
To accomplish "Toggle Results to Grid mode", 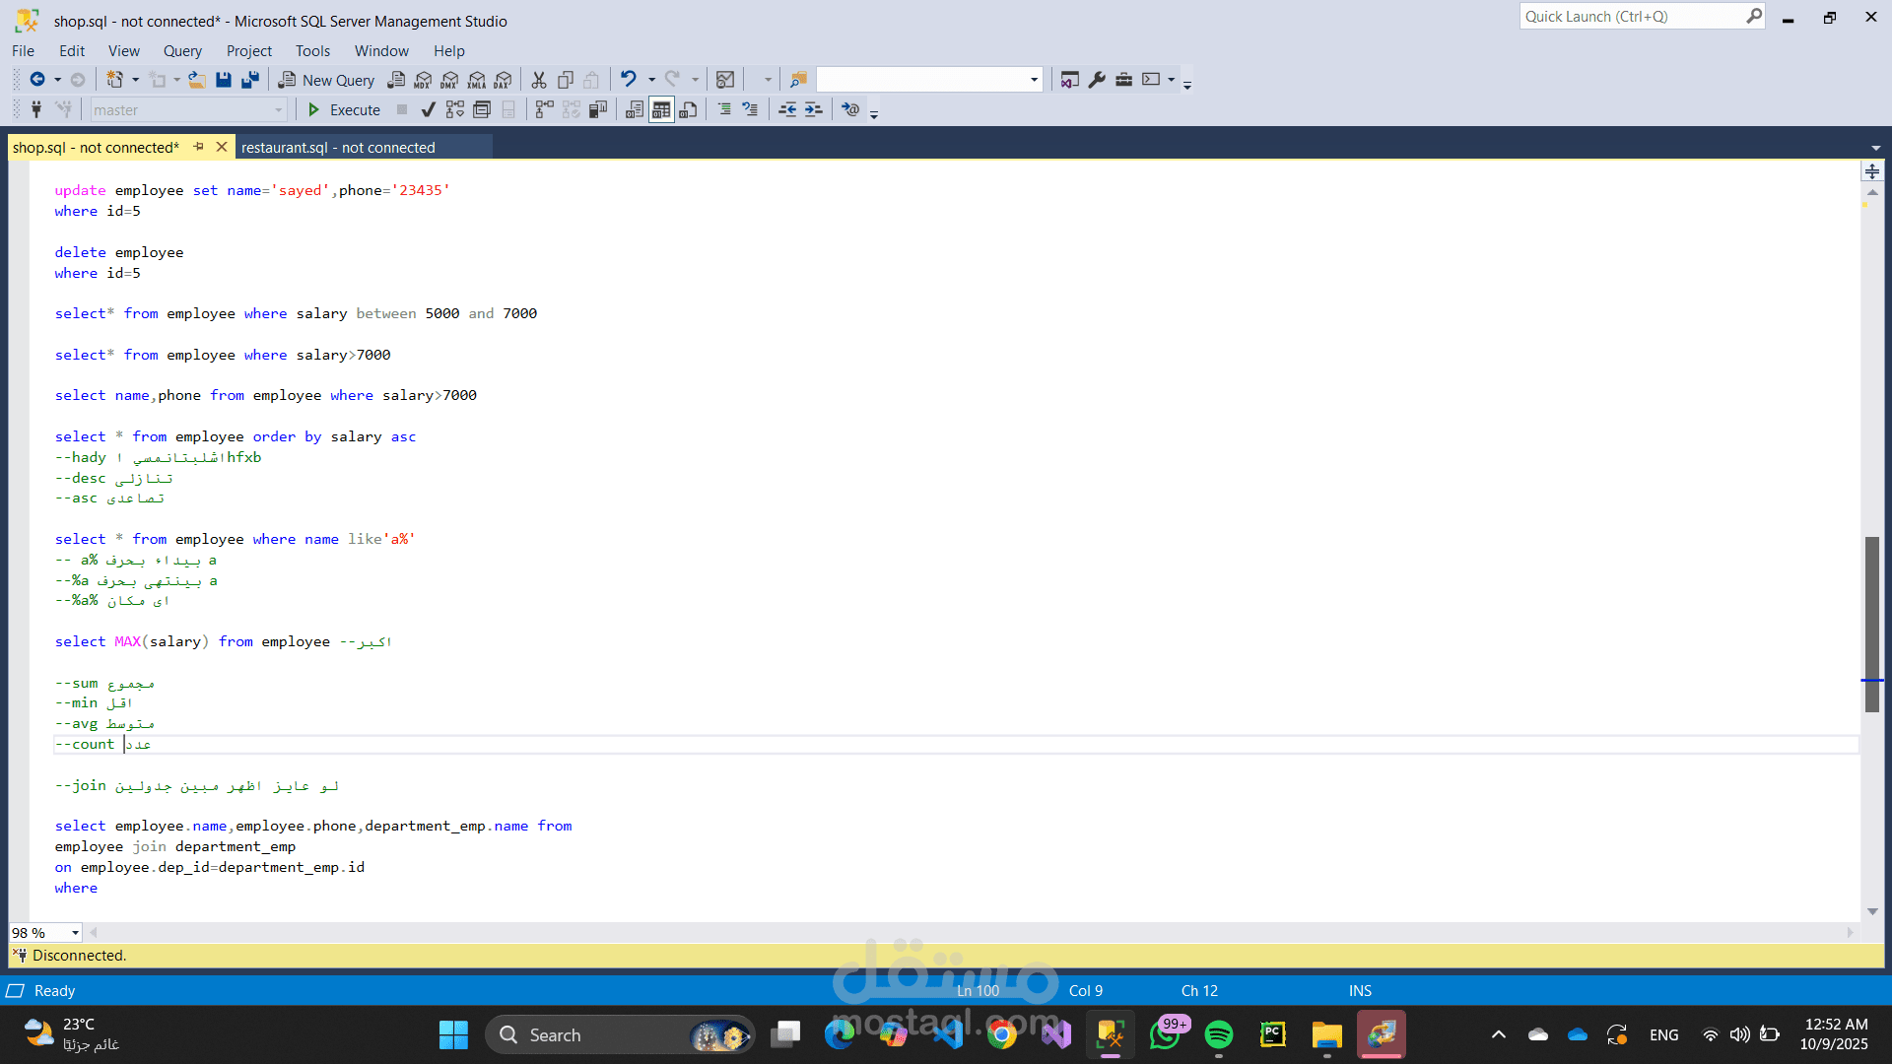I will (x=661, y=109).
